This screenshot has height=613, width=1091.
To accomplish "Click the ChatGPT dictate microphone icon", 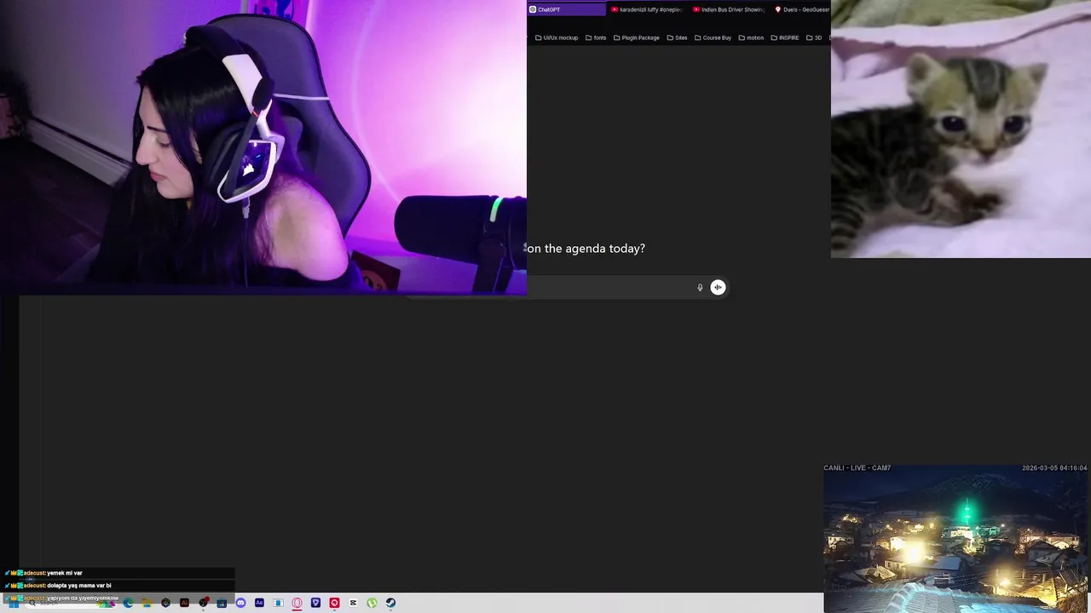I will [x=700, y=288].
